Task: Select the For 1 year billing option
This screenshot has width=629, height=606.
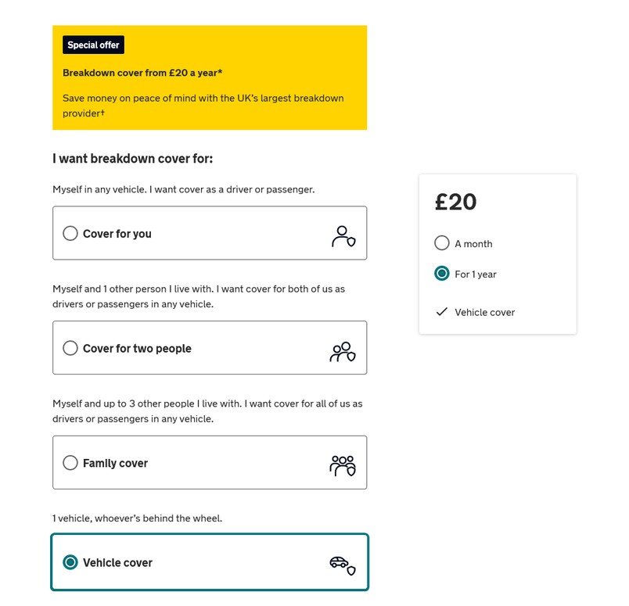Action: [x=442, y=274]
